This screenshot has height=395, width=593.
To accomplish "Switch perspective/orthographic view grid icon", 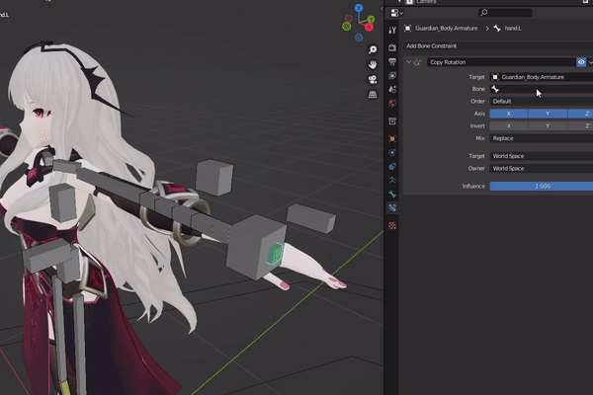I will point(373,94).
